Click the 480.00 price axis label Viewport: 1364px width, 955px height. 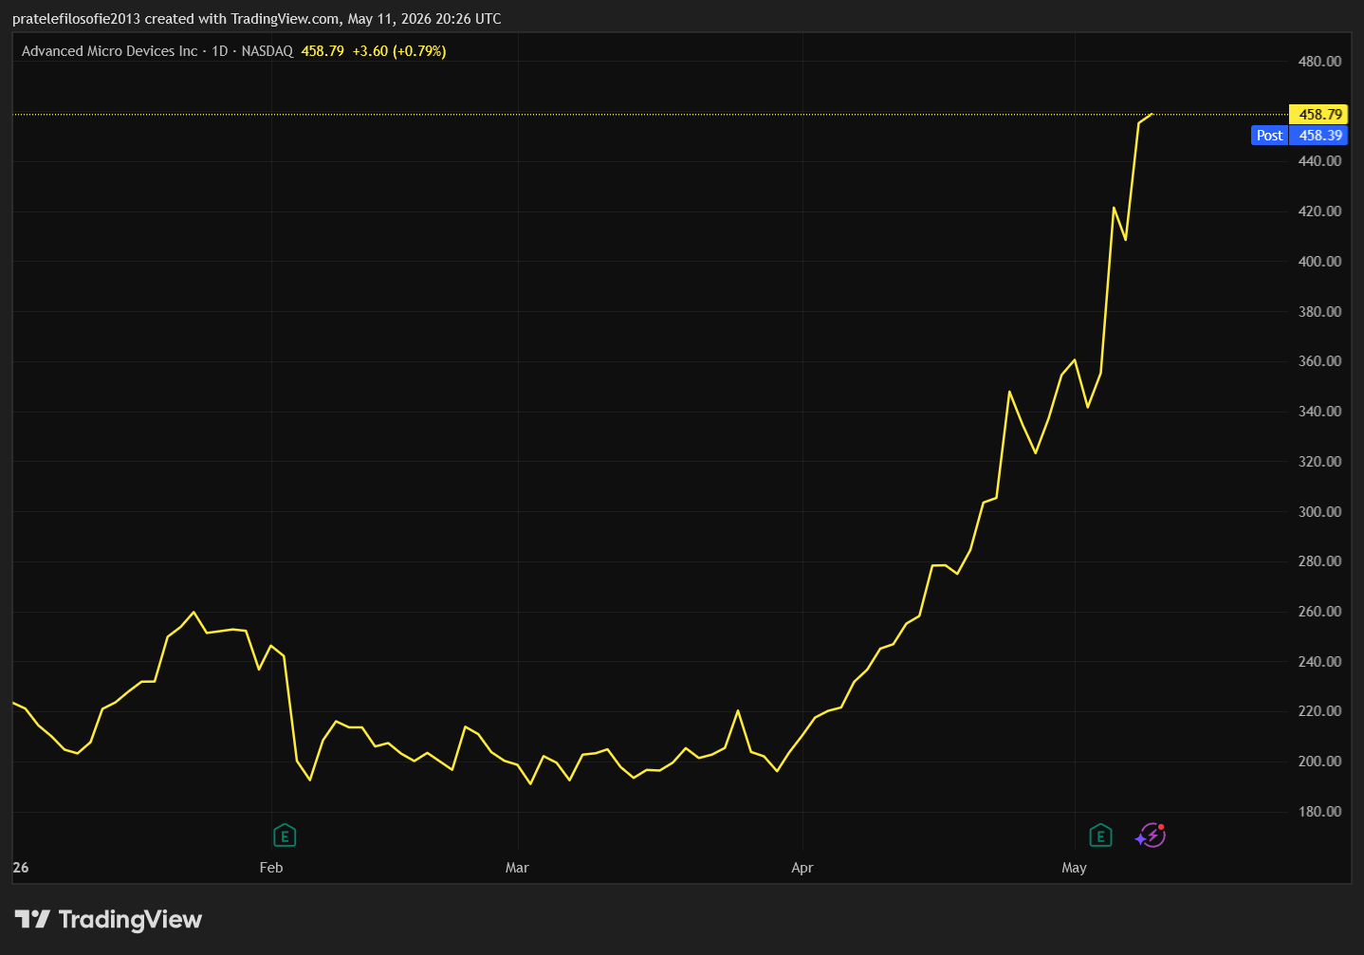1319,62
